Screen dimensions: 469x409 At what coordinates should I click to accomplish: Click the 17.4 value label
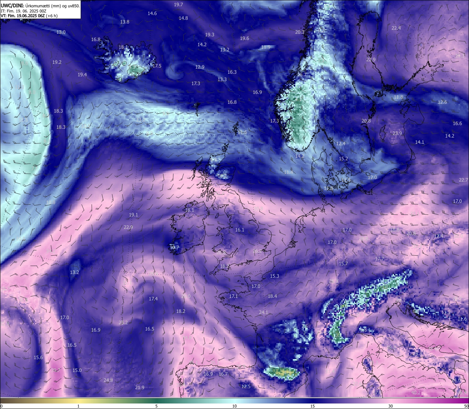click(x=153, y=299)
